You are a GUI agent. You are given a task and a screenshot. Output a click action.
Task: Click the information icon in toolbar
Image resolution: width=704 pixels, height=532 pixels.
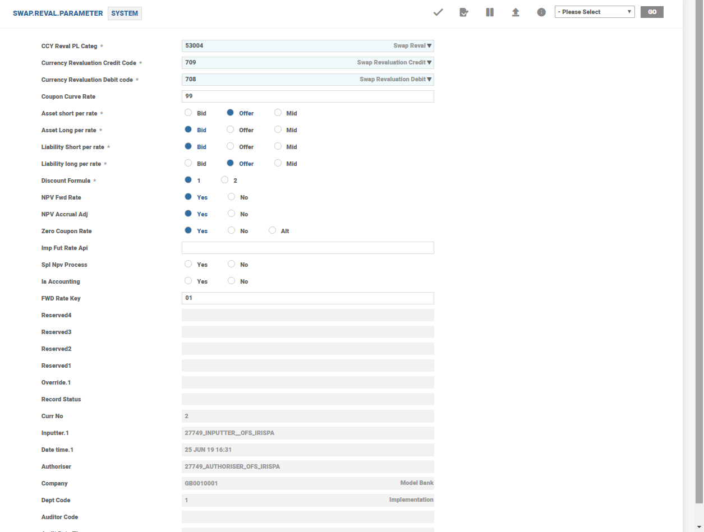(541, 12)
